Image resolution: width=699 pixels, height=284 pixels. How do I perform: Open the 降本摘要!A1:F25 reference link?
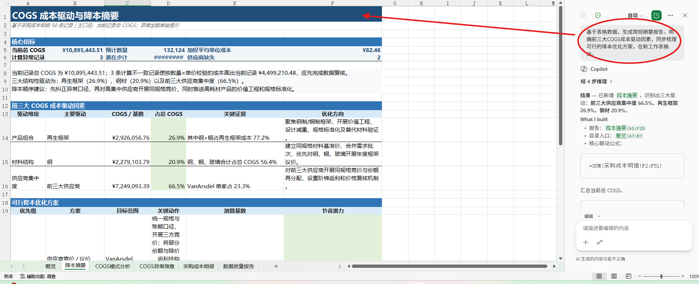pyautogui.click(x=625, y=128)
